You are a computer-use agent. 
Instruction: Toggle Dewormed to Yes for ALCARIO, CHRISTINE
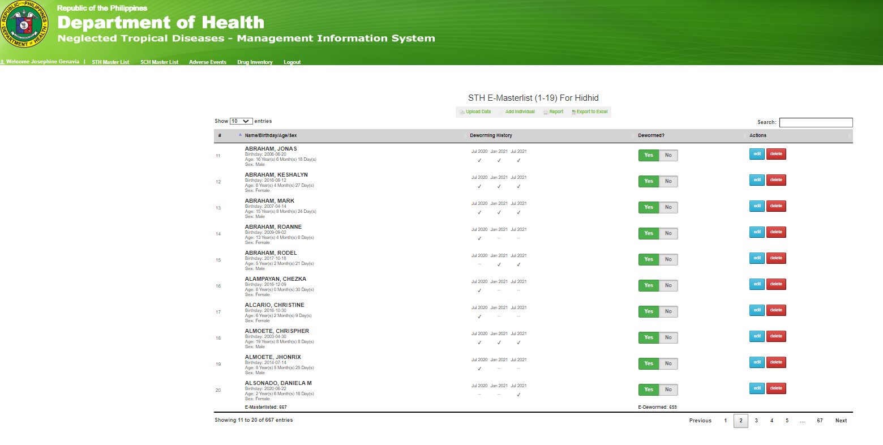tap(649, 311)
